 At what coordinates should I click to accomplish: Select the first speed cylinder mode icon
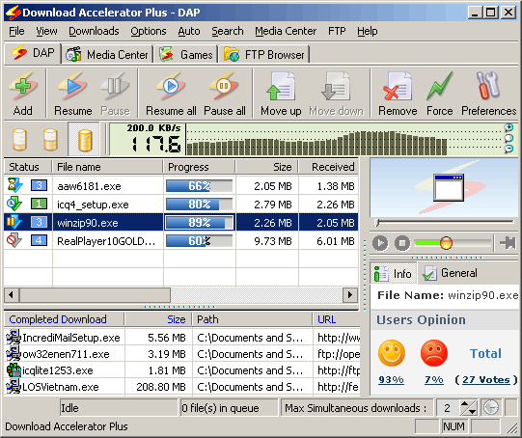pyautogui.click(x=19, y=140)
